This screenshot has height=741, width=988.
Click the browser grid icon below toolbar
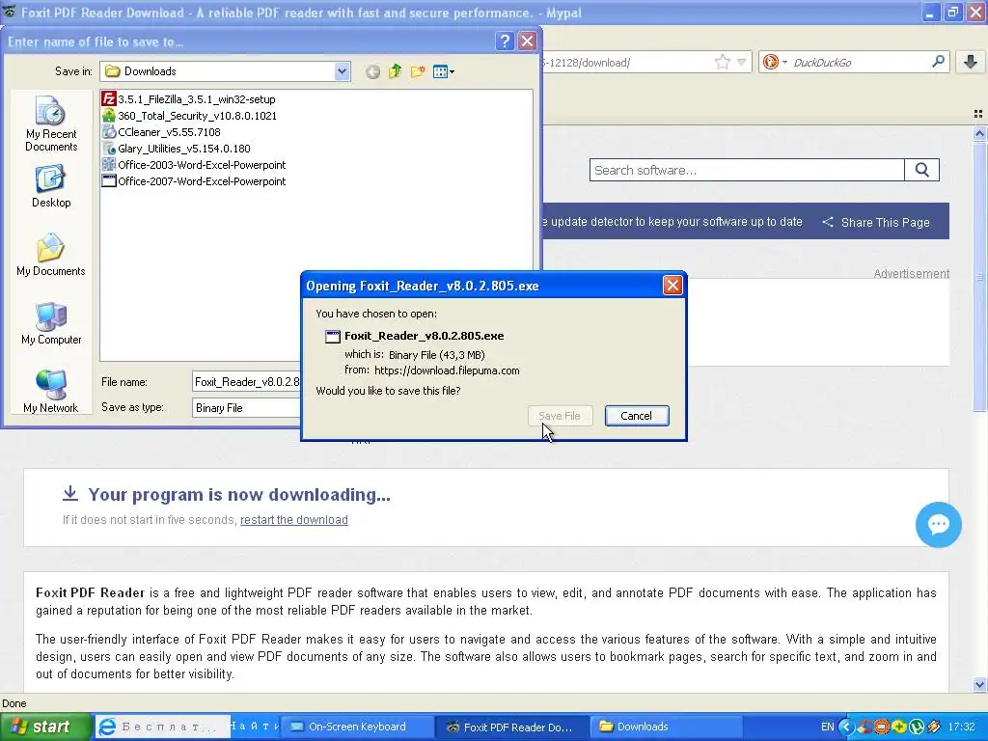978,114
